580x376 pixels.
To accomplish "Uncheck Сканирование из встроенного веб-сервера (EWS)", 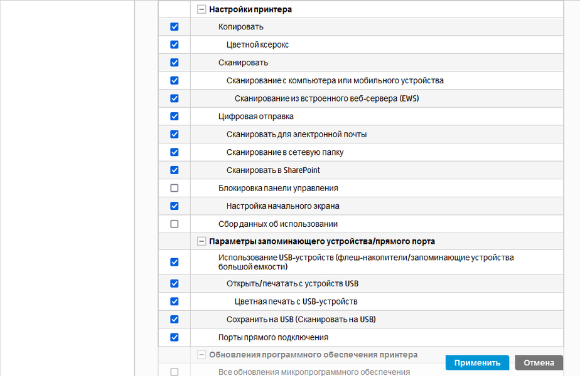I will coord(175,98).
